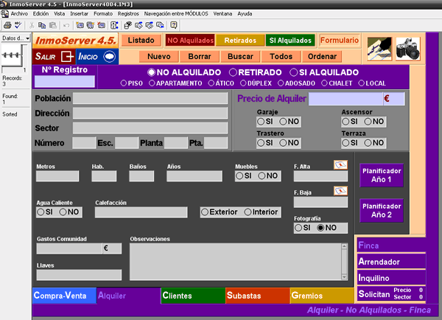
Task: Select the NO ALQUILADO radio button
Action: click(151, 72)
